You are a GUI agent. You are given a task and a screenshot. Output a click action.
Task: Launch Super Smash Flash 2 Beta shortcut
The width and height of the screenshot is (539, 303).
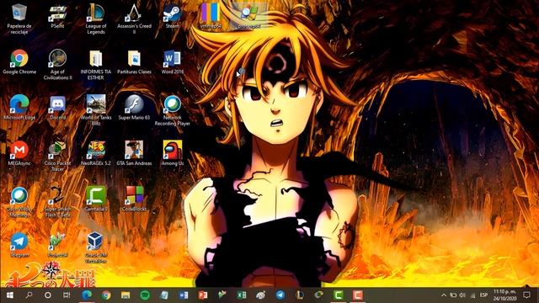(x=57, y=202)
